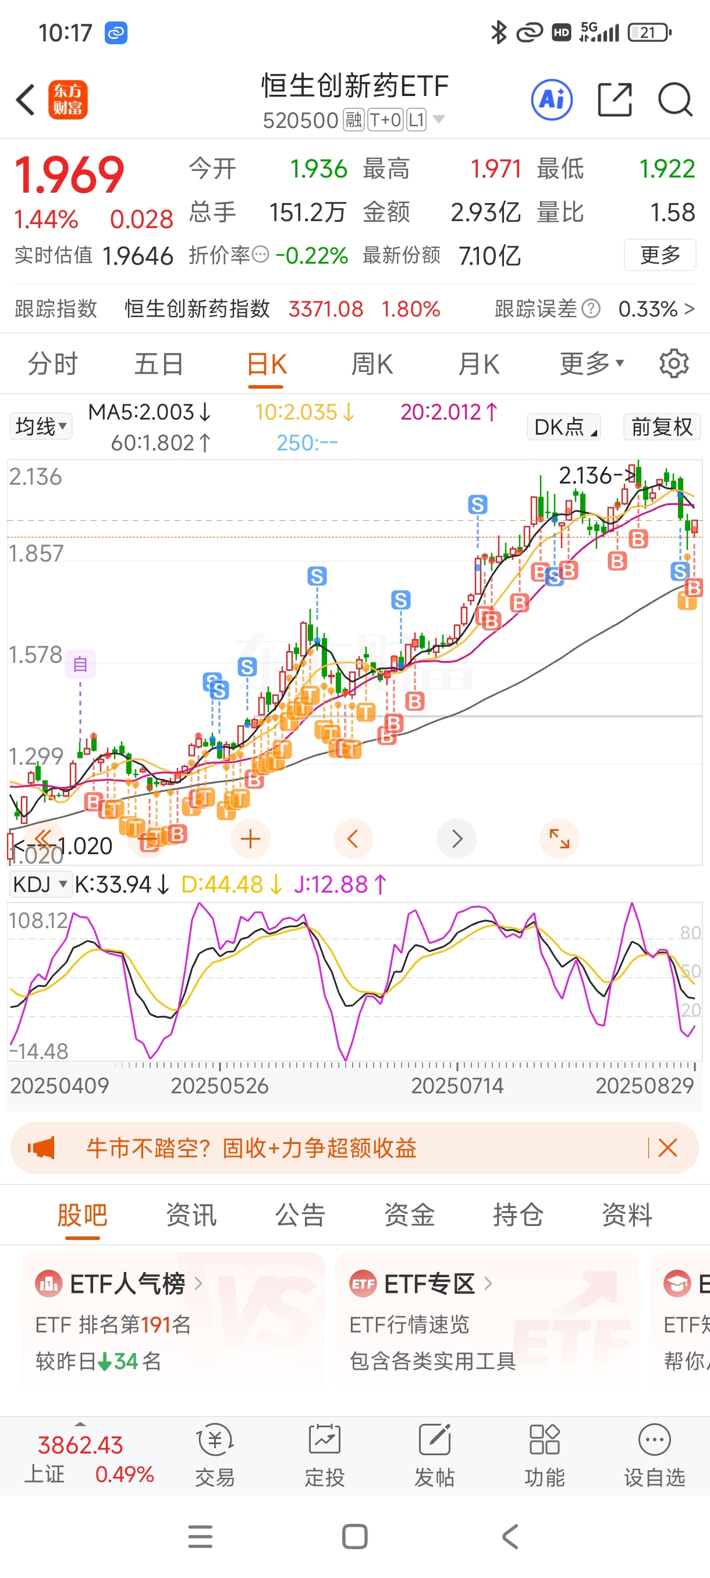Screen dimensions: 710x1578
Task: Open chart settings gear icon
Action: point(674,364)
